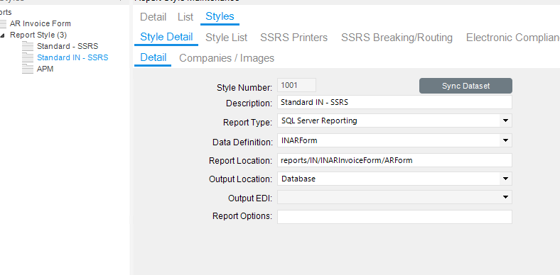Click the Report Options label
Screen dimensions: 560x275
click(242, 216)
